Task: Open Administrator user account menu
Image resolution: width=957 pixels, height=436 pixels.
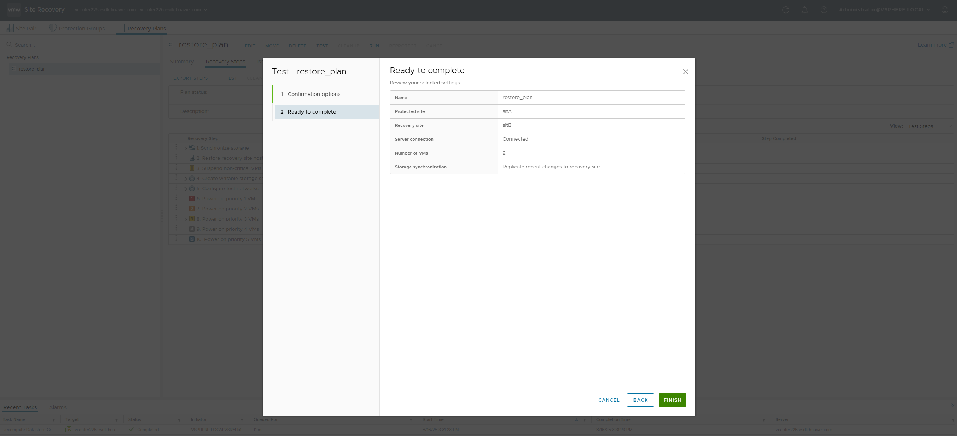Action: coord(884,10)
